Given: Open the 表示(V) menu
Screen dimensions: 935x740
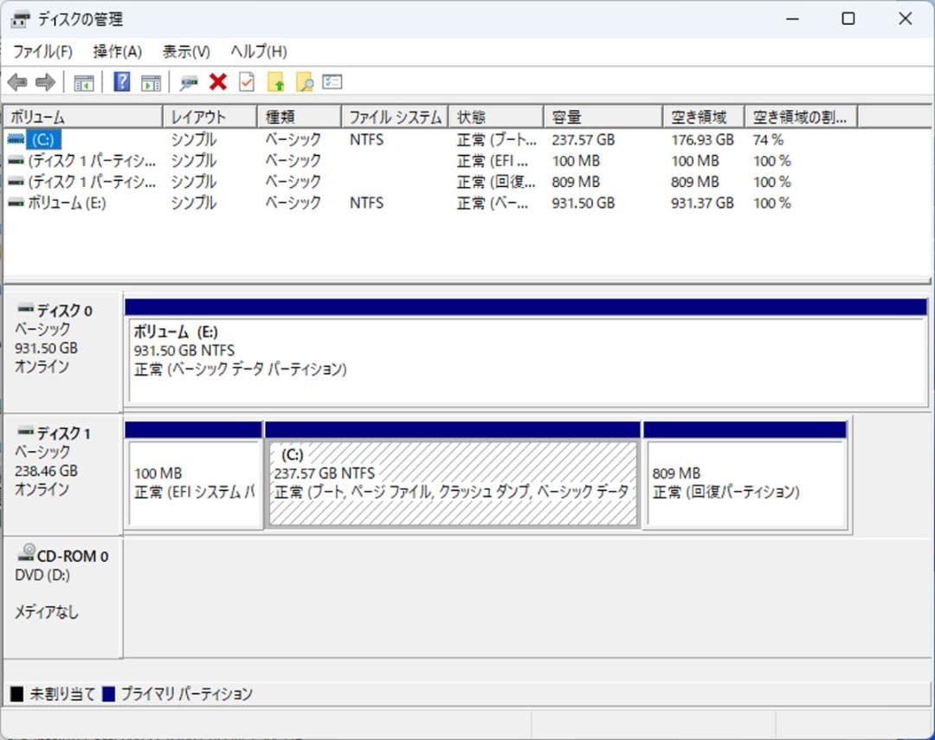Looking at the screenshot, I should click(x=184, y=52).
